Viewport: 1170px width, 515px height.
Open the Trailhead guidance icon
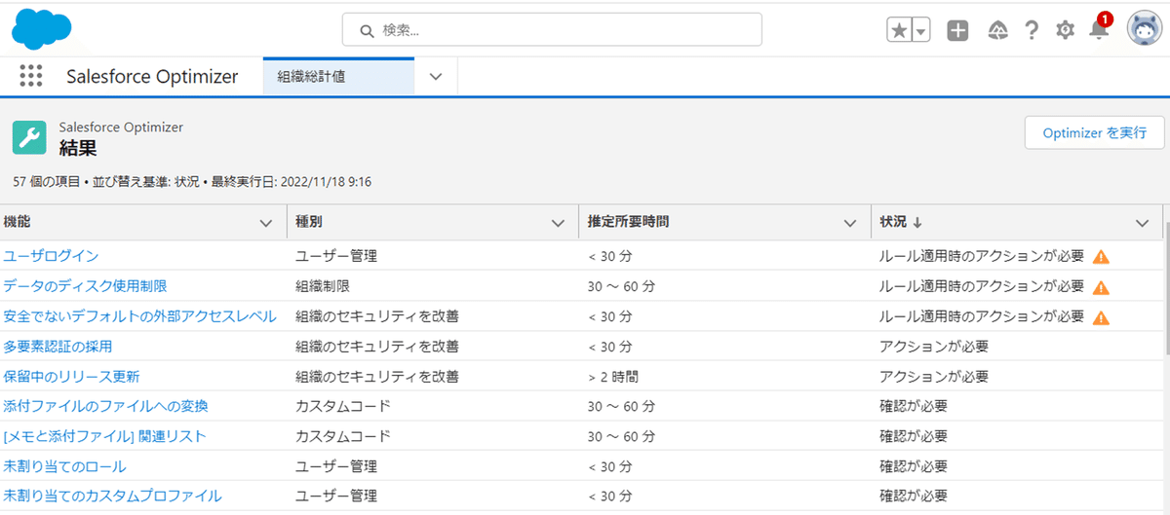click(997, 30)
